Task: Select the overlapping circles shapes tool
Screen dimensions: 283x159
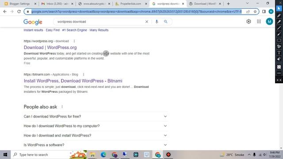Action: [x=279, y=46]
